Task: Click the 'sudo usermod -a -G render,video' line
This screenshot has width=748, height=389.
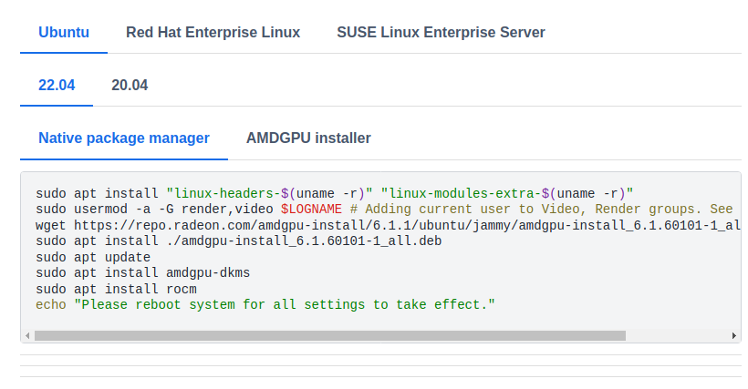Action: pos(384,209)
